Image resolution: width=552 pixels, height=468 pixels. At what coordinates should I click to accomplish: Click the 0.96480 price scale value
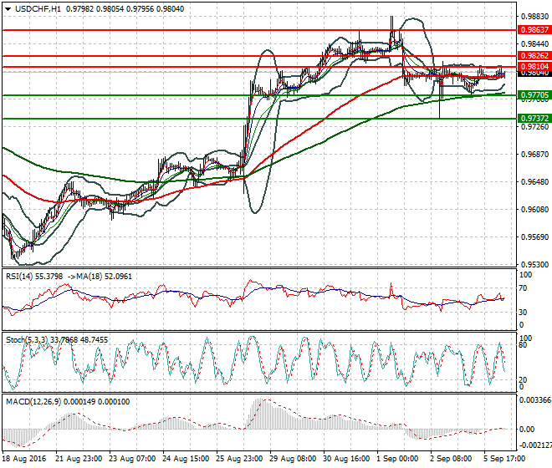(534, 182)
